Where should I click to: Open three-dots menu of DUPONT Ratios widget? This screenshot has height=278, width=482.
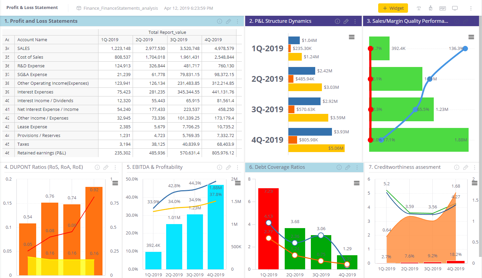tap(115, 167)
